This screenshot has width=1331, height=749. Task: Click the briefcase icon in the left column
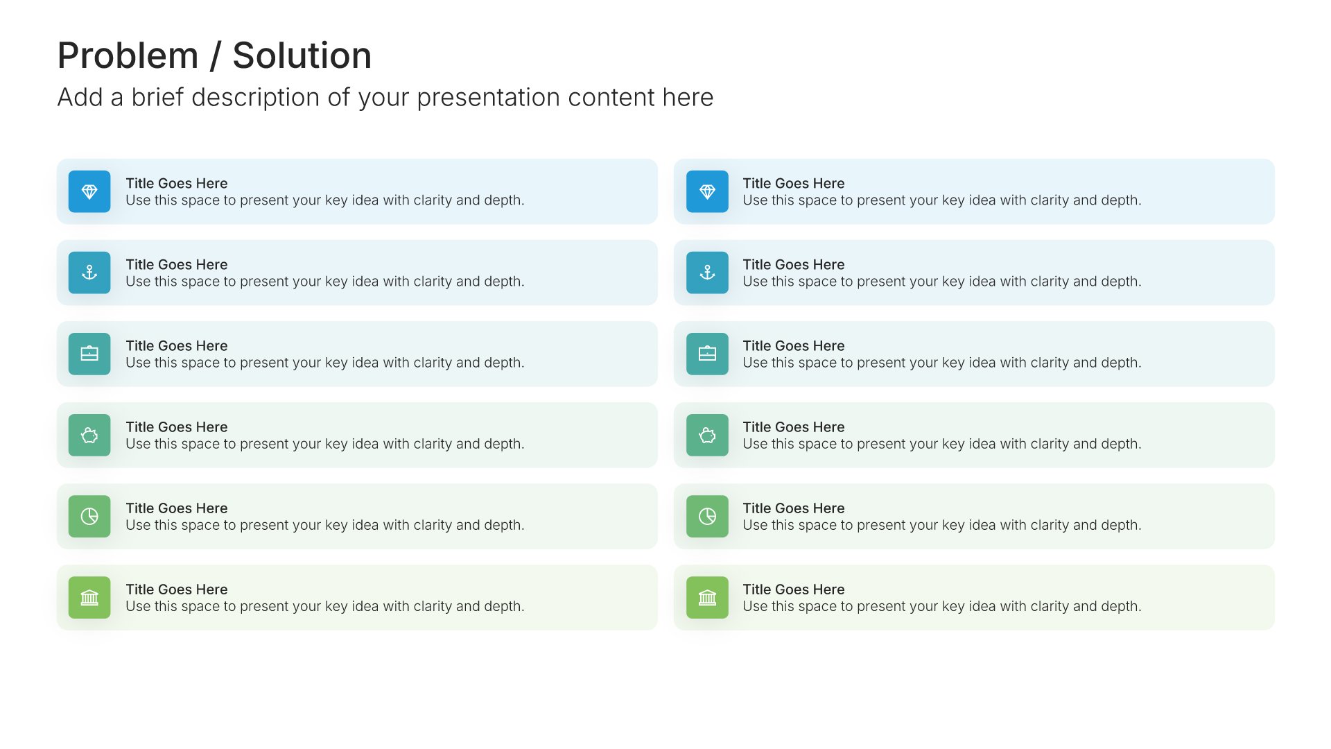pos(89,354)
